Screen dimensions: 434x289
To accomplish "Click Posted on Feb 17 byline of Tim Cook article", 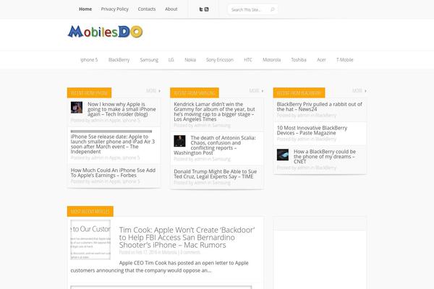I will pyautogui.click(x=160, y=252).
